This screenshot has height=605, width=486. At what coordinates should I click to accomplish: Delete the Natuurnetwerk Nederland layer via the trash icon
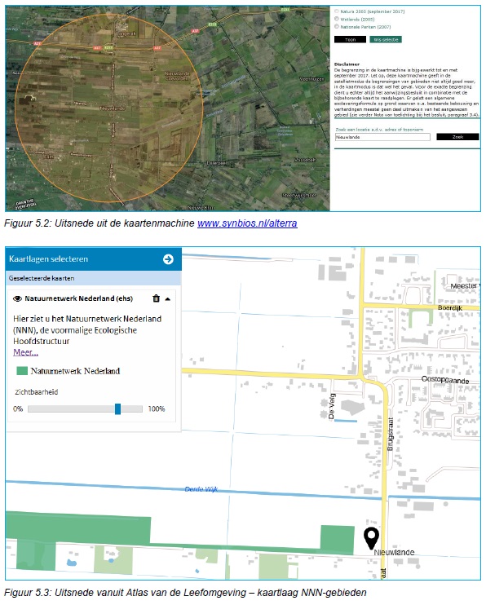tap(156, 298)
